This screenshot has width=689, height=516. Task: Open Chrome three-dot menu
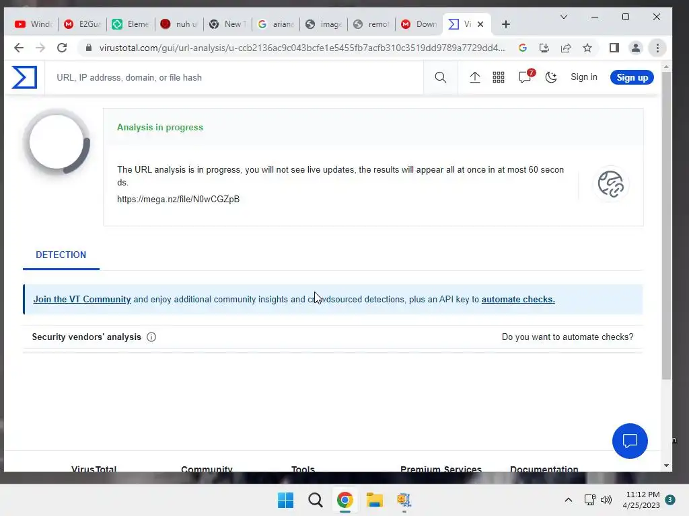point(657,48)
